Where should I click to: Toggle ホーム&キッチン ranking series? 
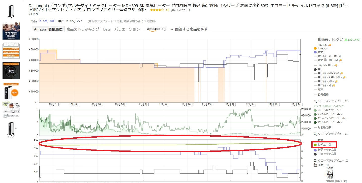tap(326, 110)
